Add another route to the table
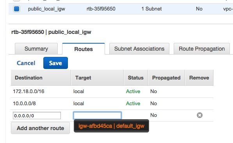The height and width of the screenshot is (143, 233). pyautogui.click(x=40, y=128)
